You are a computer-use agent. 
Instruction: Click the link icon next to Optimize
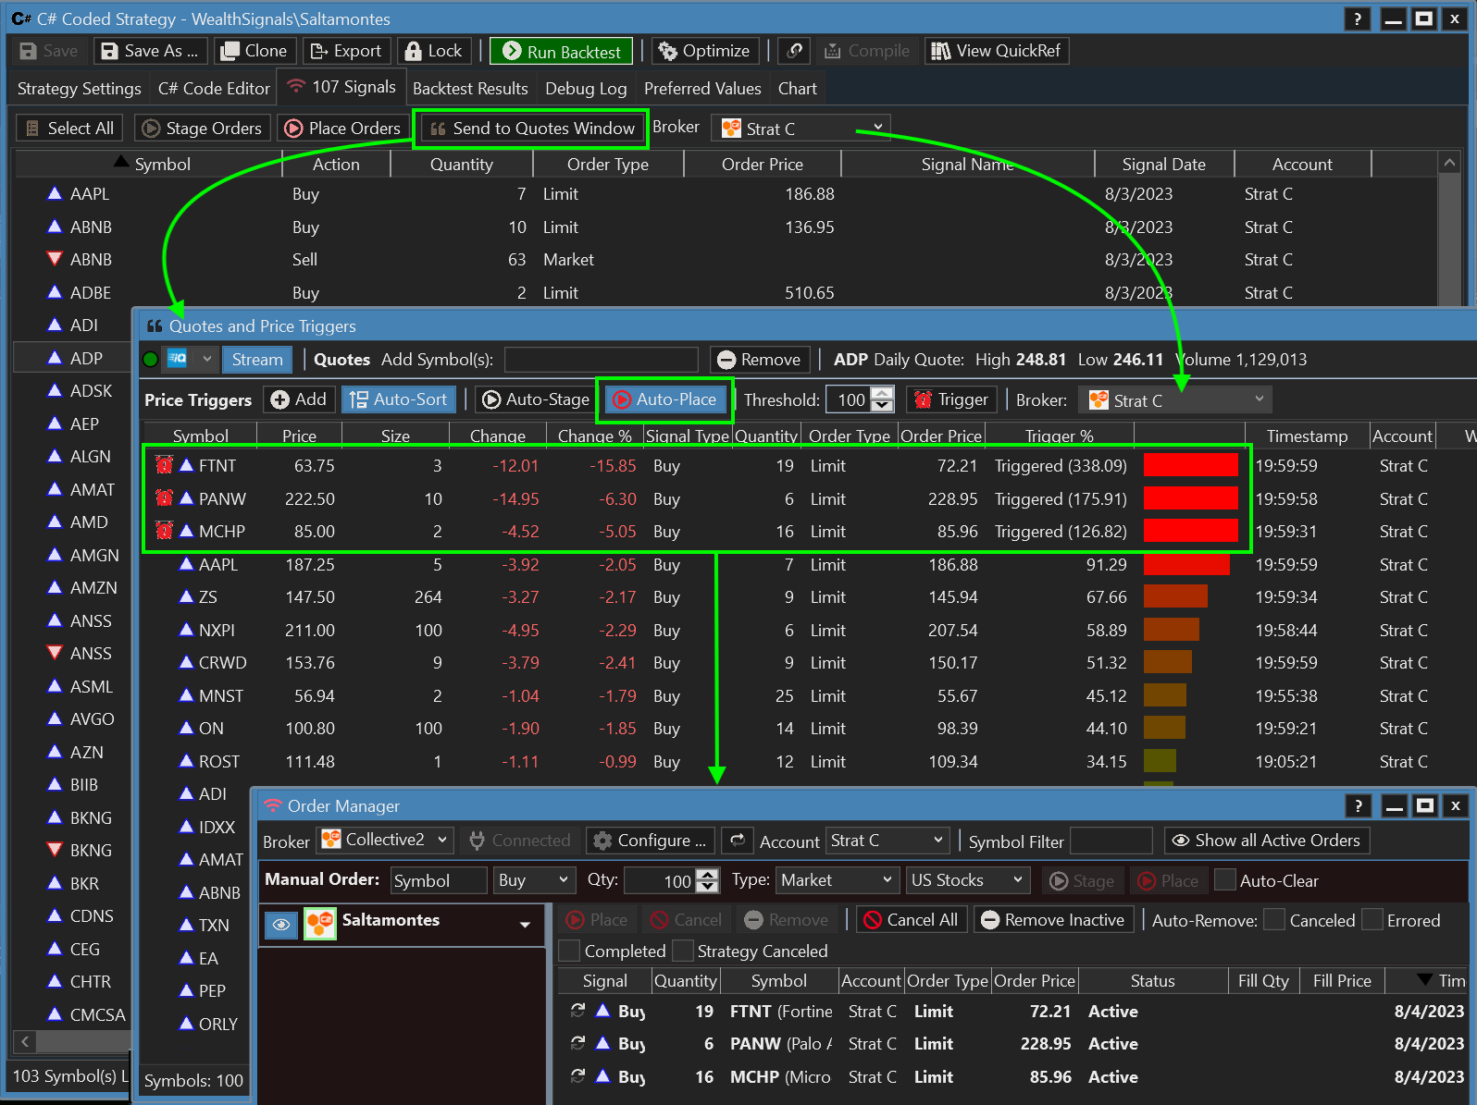(x=794, y=52)
